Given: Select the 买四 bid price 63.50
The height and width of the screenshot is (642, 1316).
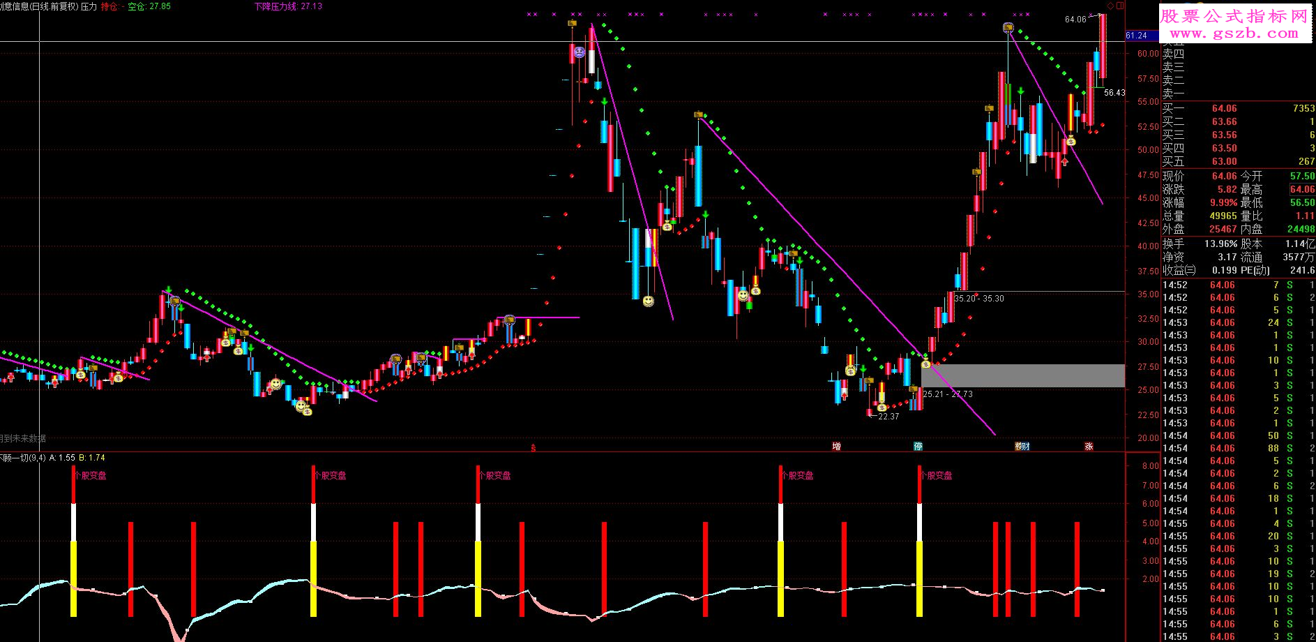Looking at the screenshot, I should tap(1224, 148).
